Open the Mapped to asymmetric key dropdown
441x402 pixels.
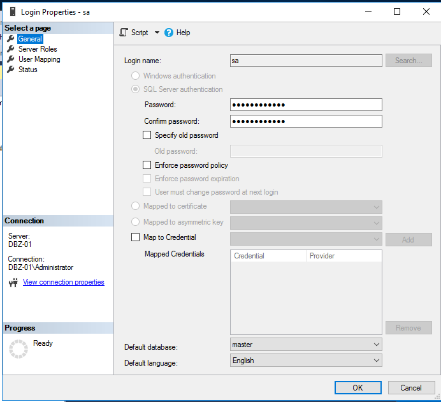point(306,223)
